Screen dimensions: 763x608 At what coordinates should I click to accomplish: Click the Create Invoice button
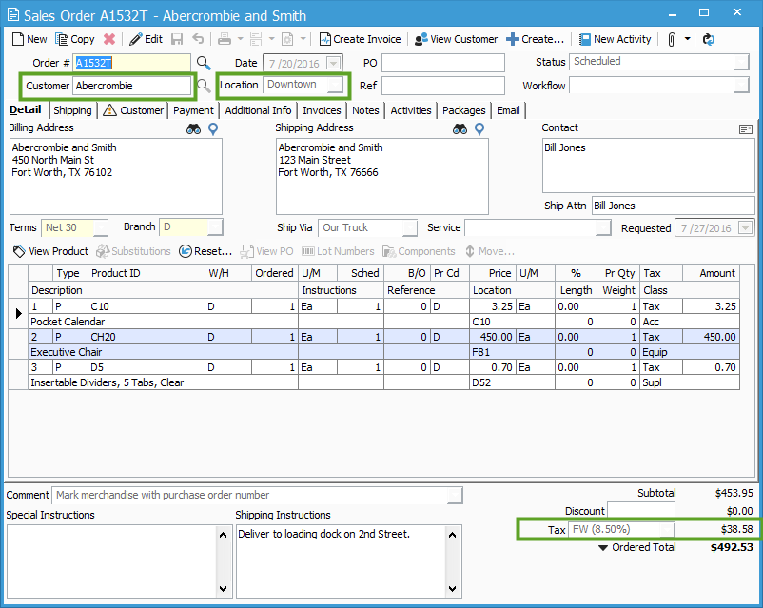click(360, 39)
